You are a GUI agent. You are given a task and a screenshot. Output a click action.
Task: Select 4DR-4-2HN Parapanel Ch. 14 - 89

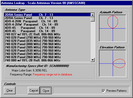(47, 21)
